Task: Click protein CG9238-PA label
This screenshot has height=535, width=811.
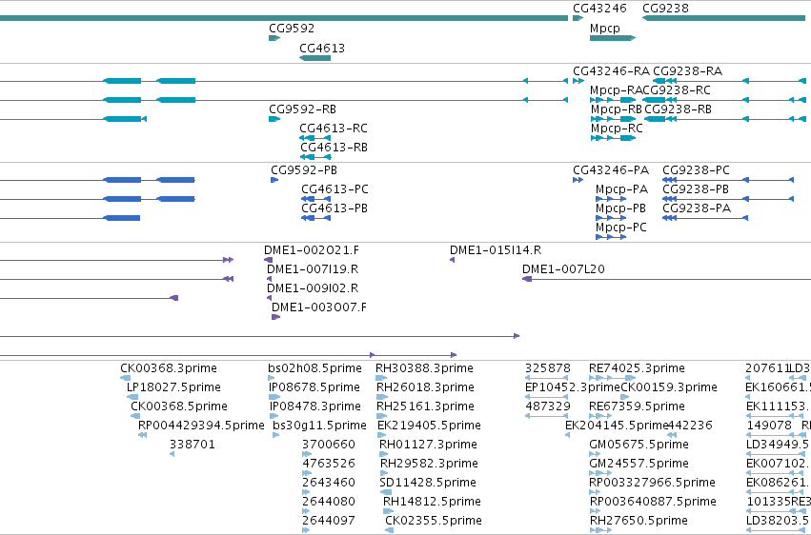Action: [x=697, y=208]
